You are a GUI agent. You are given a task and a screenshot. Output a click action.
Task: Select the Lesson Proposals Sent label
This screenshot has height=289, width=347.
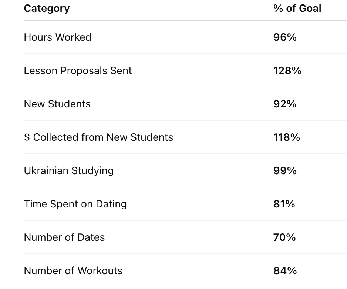pyautogui.click(x=78, y=71)
